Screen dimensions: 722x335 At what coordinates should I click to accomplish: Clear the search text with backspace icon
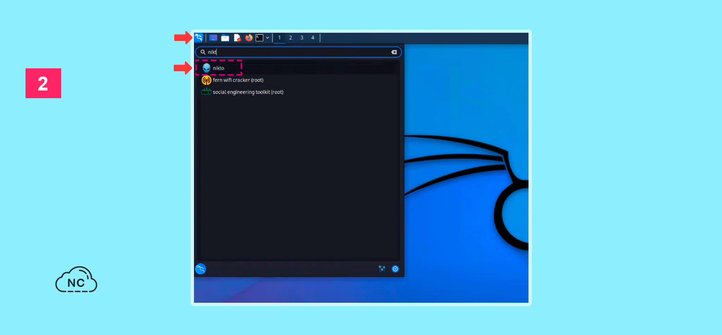tap(394, 52)
